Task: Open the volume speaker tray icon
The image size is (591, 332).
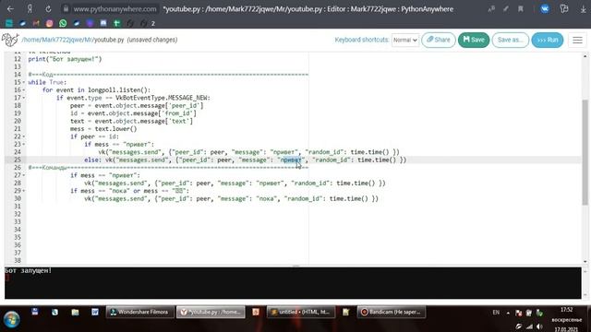Action: point(539,326)
